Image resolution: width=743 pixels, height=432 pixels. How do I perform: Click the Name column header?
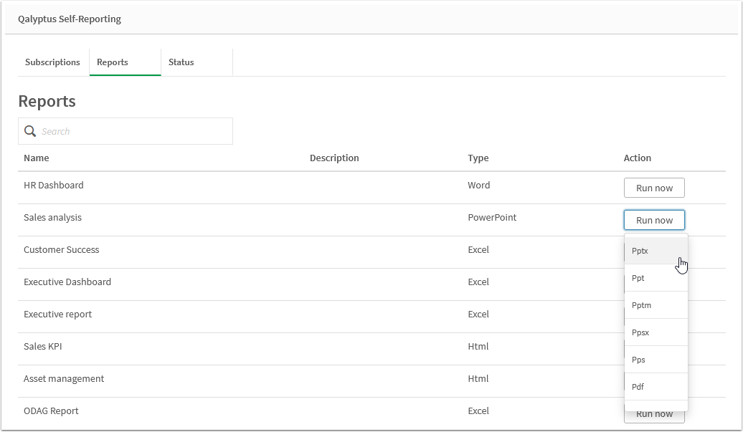[37, 158]
